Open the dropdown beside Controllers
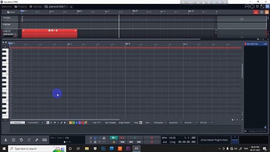The image size is (270, 152). (x=42, y=123)
